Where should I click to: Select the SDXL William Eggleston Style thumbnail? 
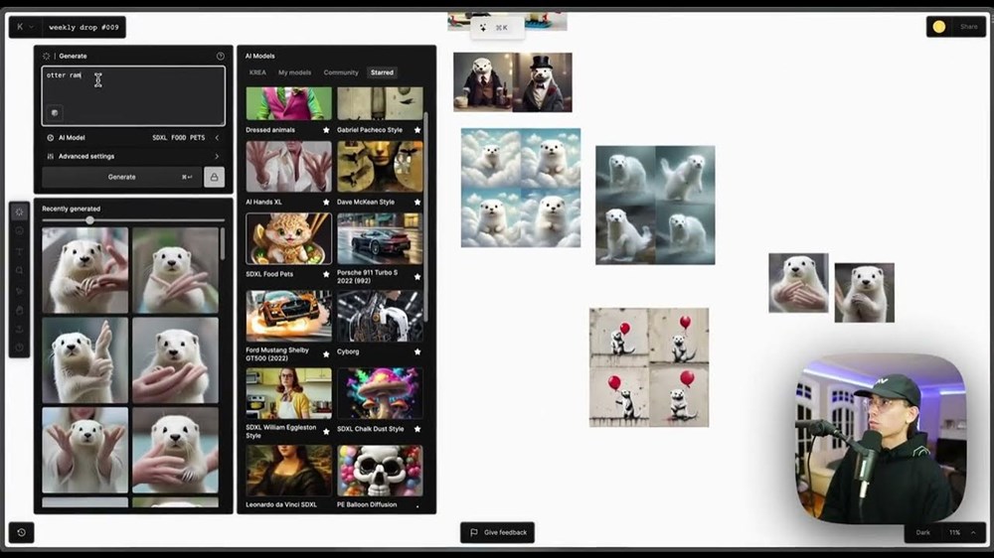click(x=288, y=393)
